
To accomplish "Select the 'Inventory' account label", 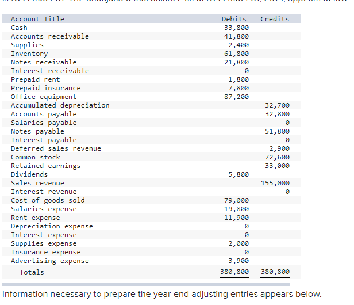I will [29, 54].
